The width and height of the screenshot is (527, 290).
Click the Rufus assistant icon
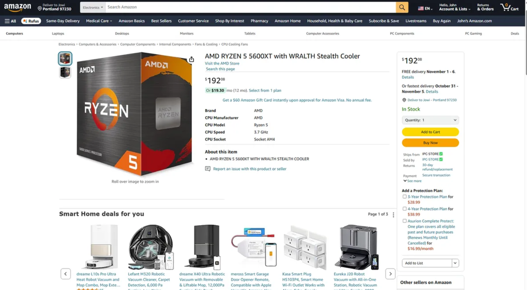click(x=31, y=21)
